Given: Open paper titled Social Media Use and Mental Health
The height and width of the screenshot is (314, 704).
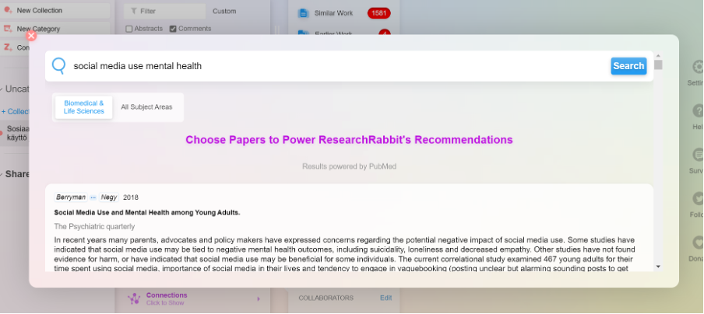Looking at the screenshot, I should 147,212.
